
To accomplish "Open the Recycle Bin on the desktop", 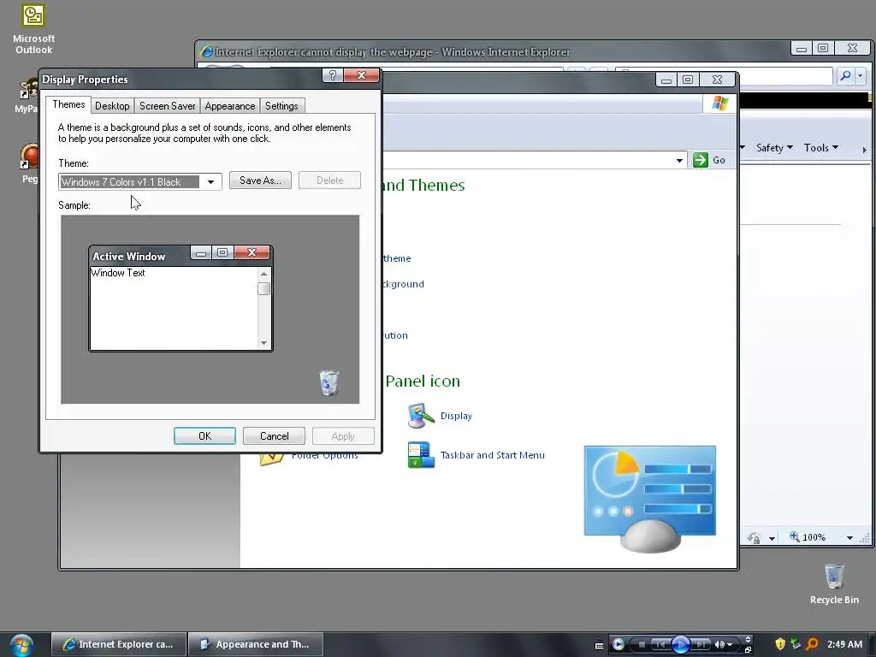I will click(x=834, y=584).
